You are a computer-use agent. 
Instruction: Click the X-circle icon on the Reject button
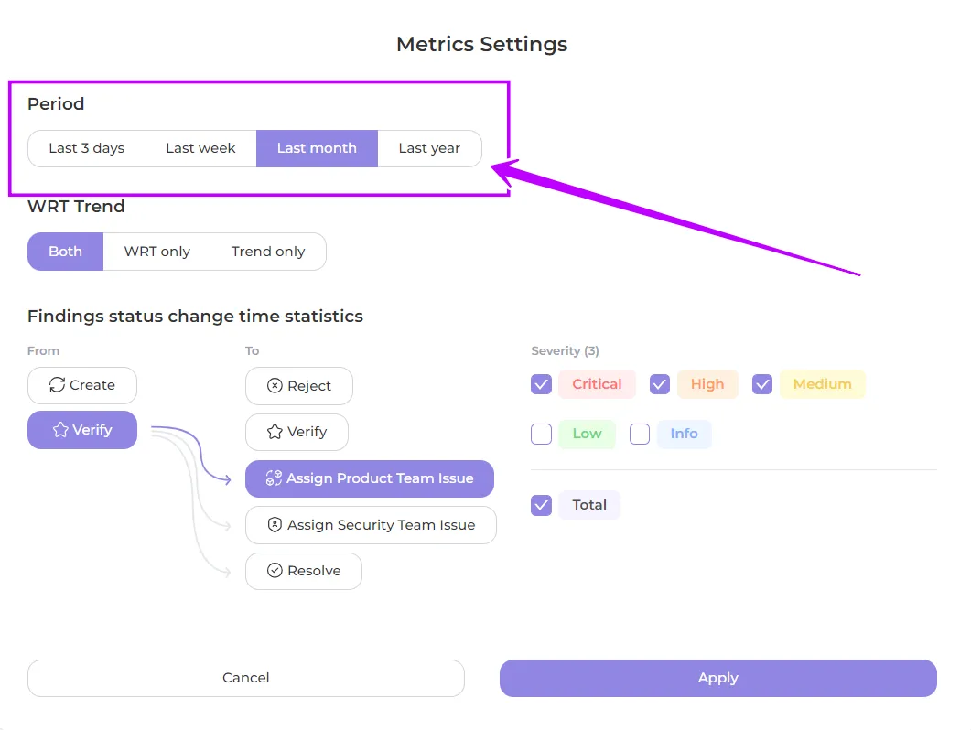click(275, 386)
